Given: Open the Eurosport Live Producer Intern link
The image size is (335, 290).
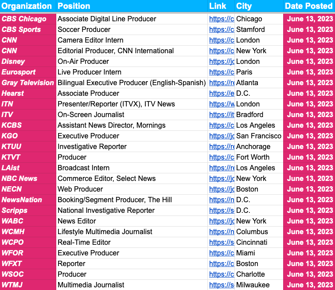Looking at the screenshot, I should pos(222,72).
